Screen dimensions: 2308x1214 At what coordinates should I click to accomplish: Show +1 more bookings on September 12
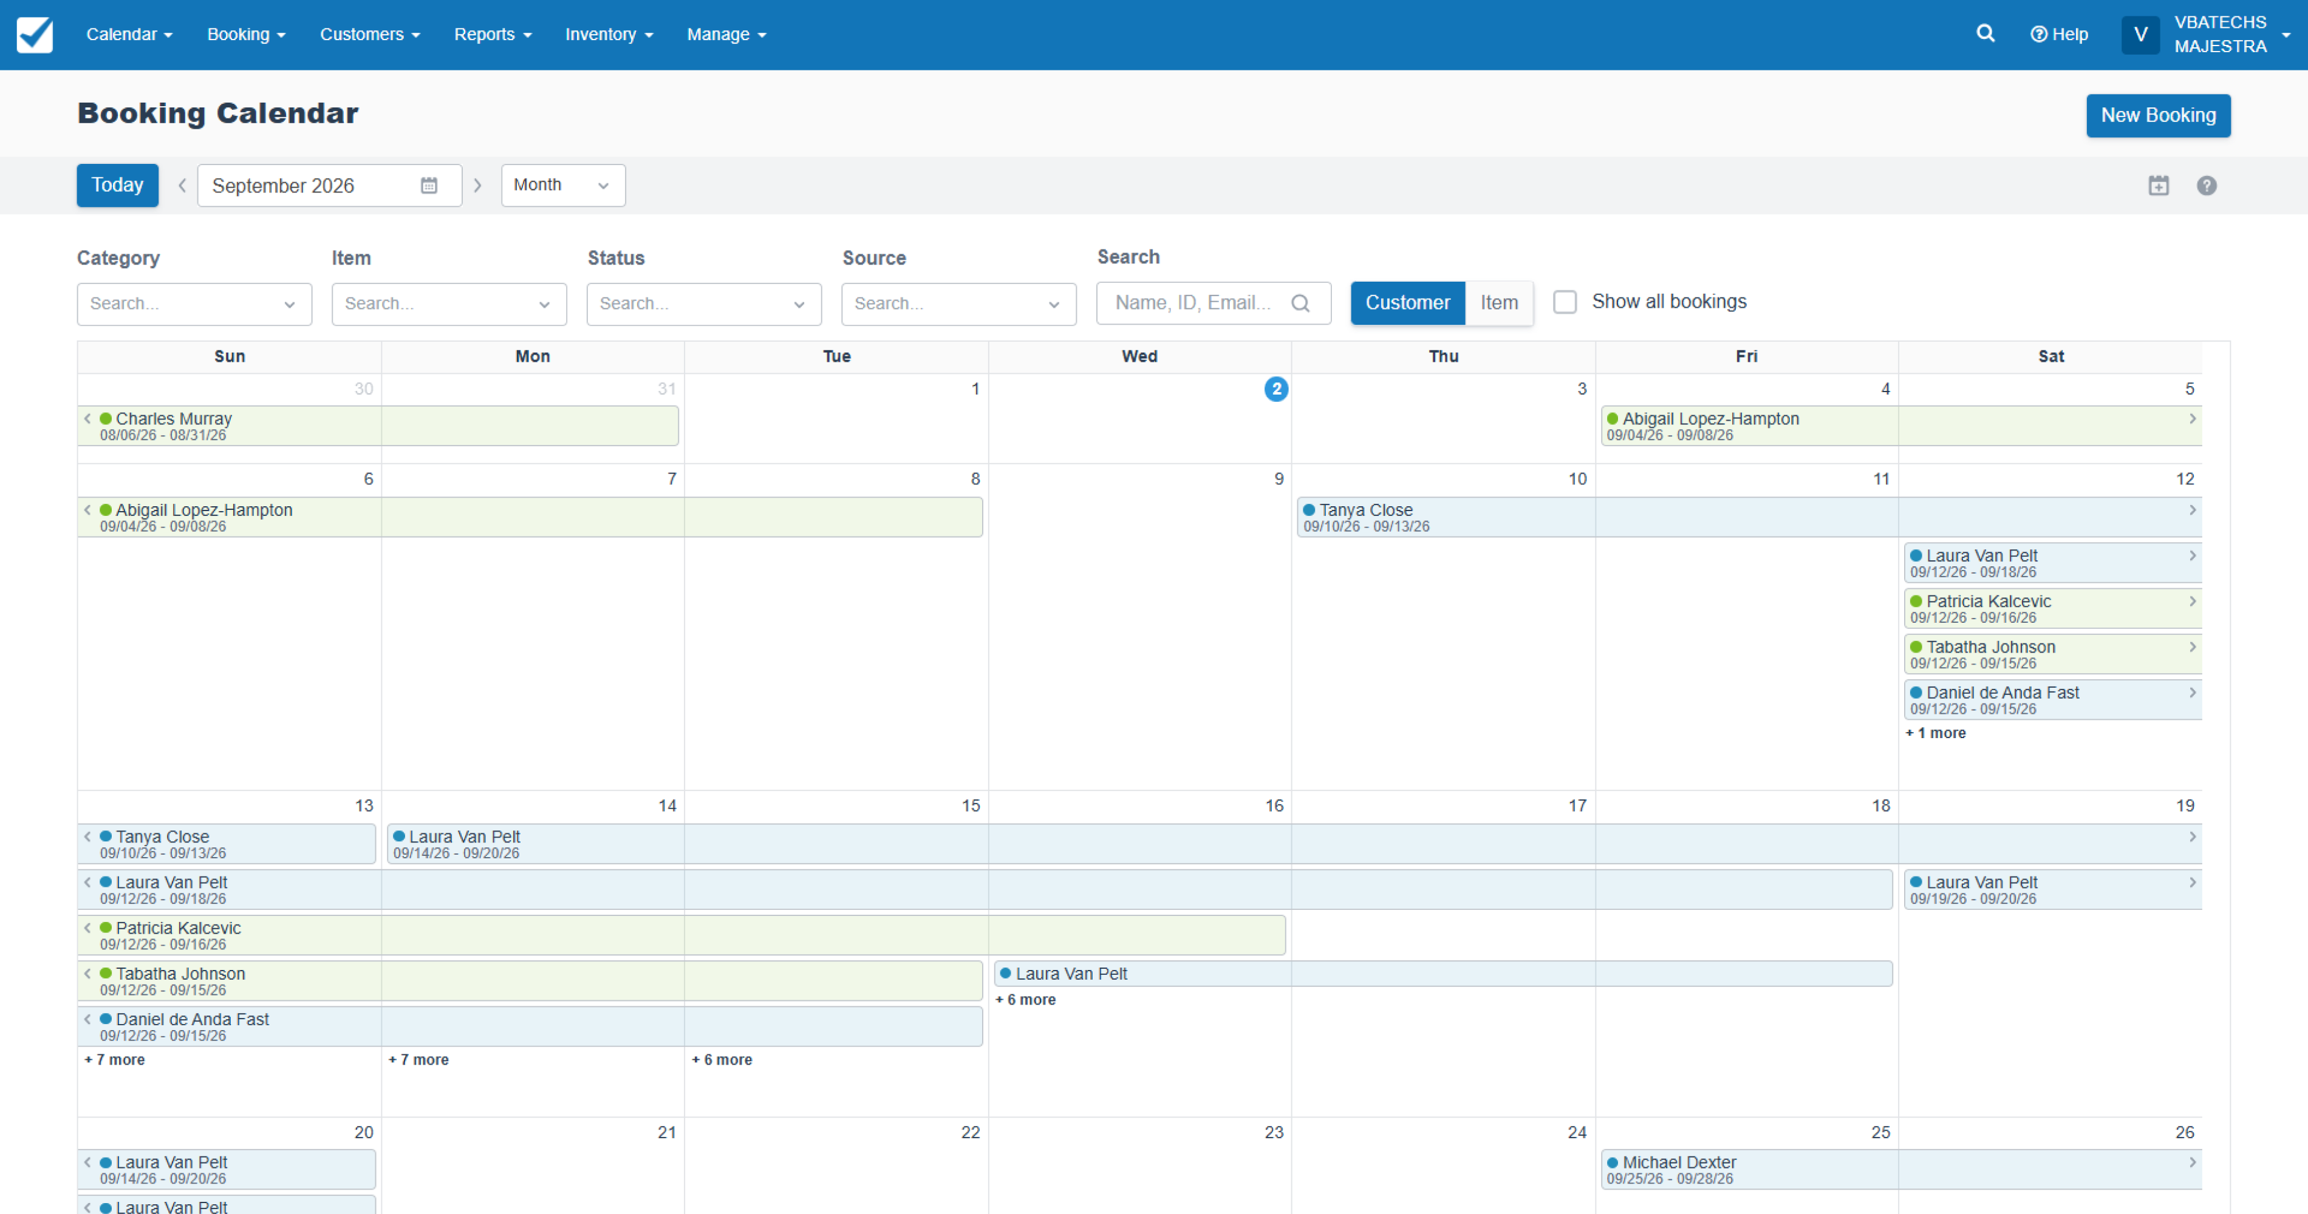1935,732
